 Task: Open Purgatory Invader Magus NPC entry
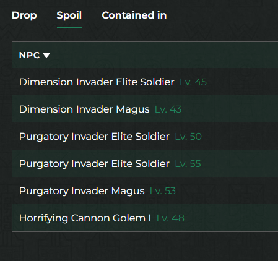pos(82,191)
